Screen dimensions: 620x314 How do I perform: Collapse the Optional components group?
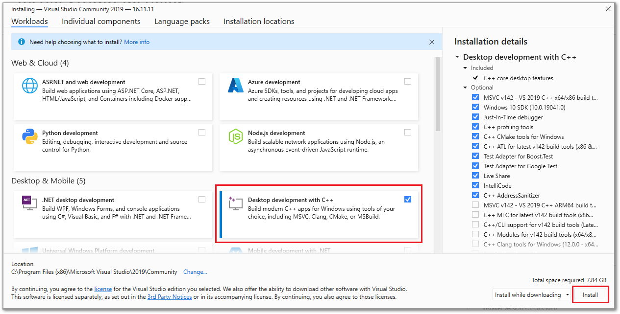click(466, 88)
